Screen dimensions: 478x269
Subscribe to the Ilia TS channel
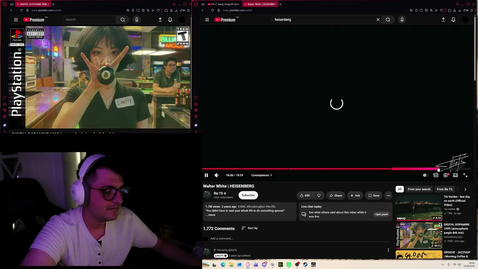248,195
